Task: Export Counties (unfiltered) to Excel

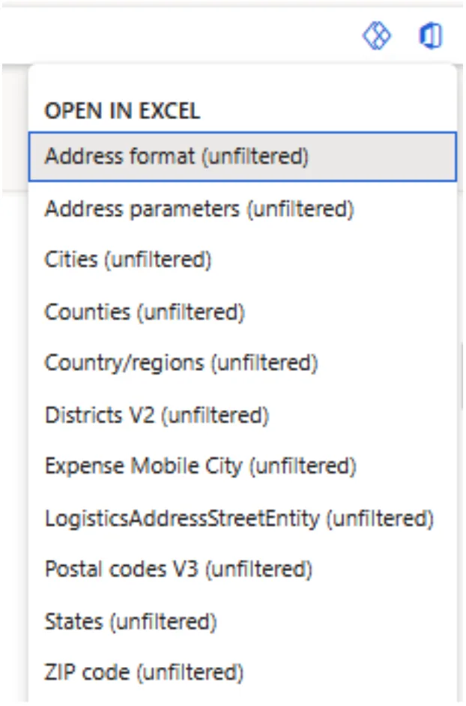Action: coord(145,312)
